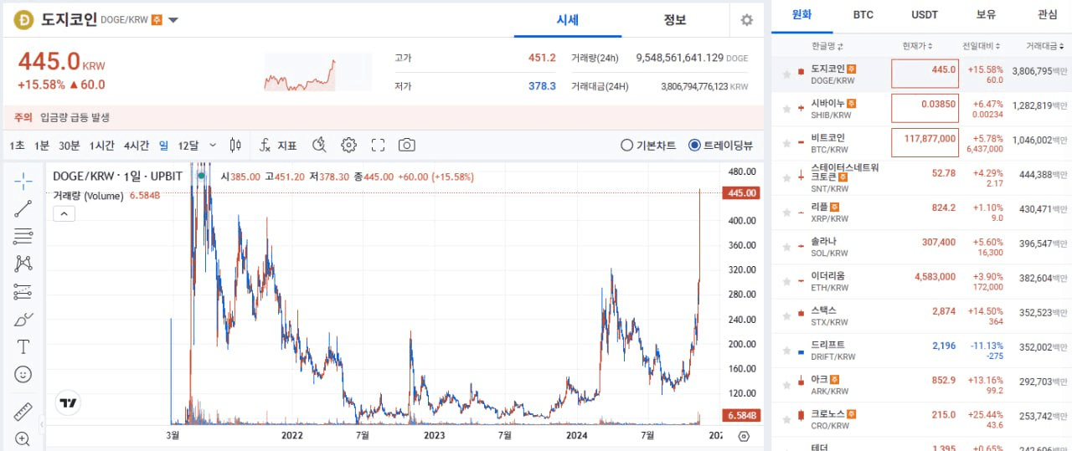Screen dimensions: 1072x451
Task: Set chart interval to 1초
Action: pos(17,146)
